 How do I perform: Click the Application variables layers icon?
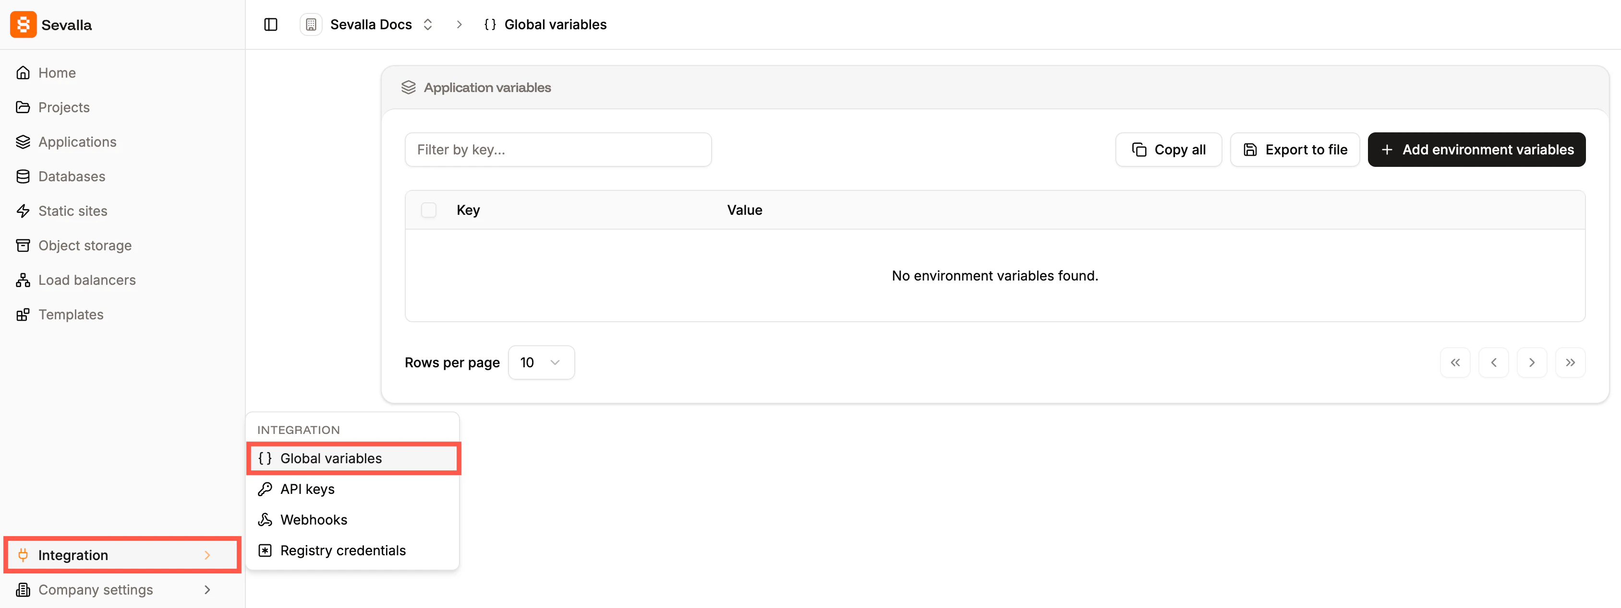pyautogui.click(x=409, y=87)
